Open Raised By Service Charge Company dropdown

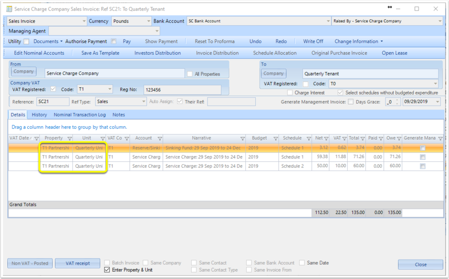pyautogui.click(x=440, y=21)
